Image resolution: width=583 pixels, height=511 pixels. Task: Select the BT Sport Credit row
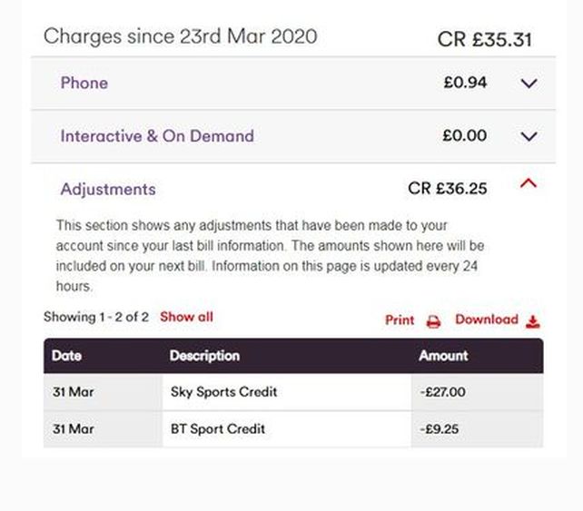coord(293,429)
